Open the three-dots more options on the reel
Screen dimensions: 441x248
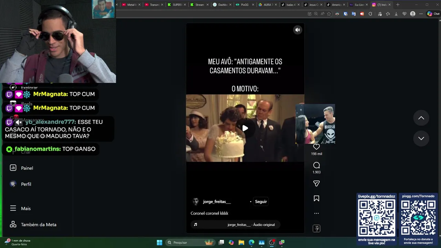pos(316,213)
